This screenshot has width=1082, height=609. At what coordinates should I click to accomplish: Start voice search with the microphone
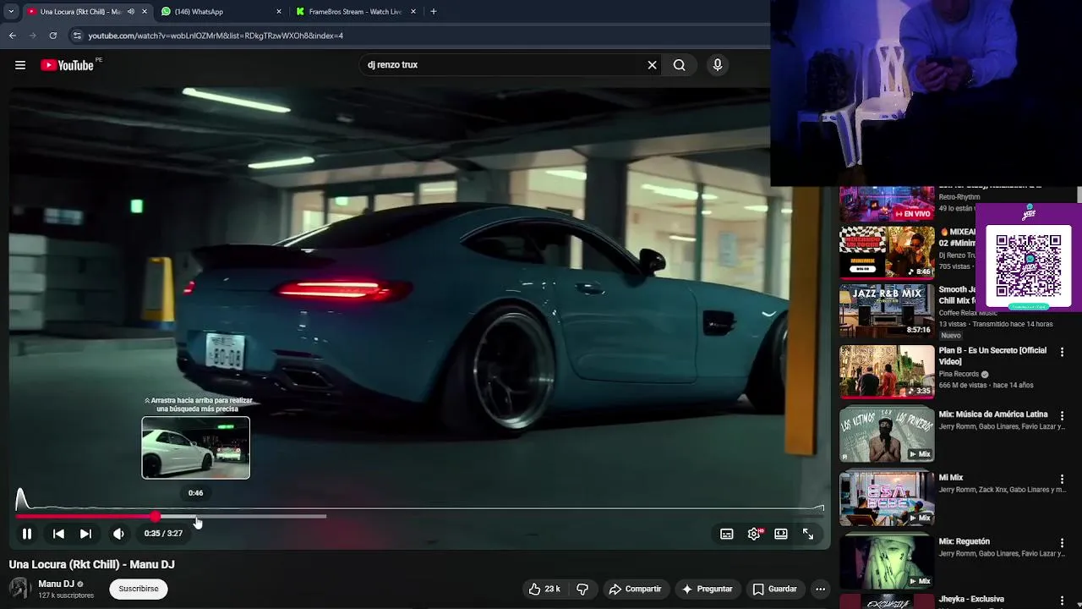[718, 65]
